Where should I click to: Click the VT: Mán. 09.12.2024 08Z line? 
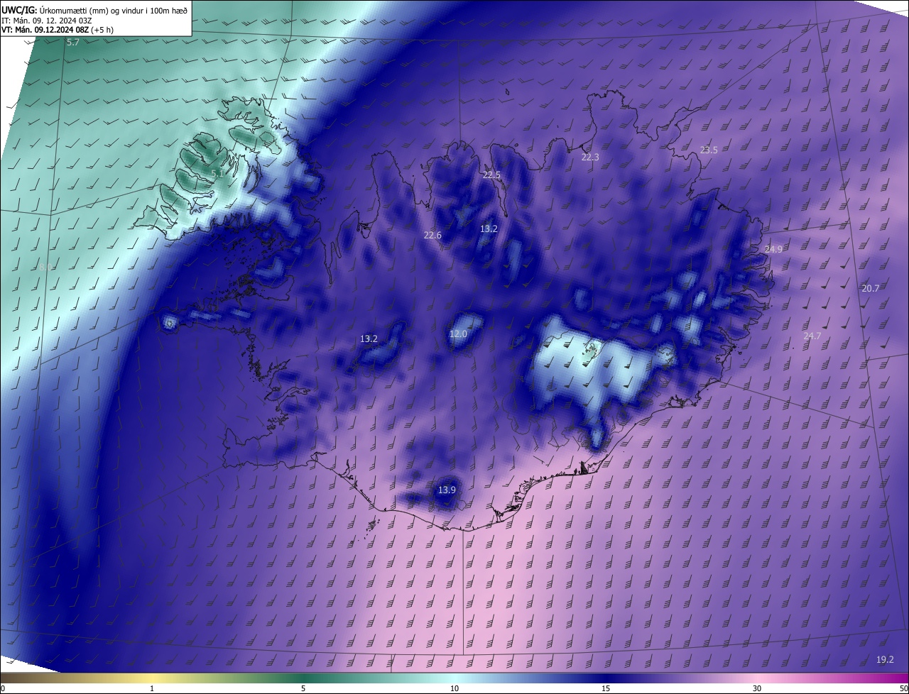pyautogui.click(x=58, y=30)
